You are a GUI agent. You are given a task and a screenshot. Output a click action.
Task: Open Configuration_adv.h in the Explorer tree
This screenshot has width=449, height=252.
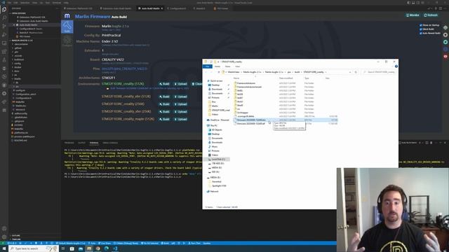pyautogui.click(x=25, y=94)
